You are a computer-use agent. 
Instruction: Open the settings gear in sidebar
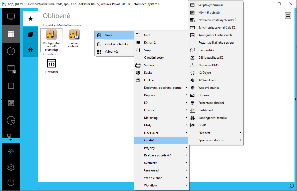(x=11, y=167)
